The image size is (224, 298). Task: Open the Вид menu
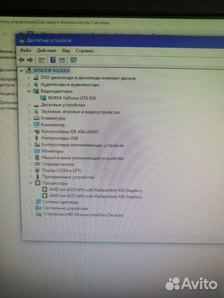pyautogui.click(x=66, y=51)
